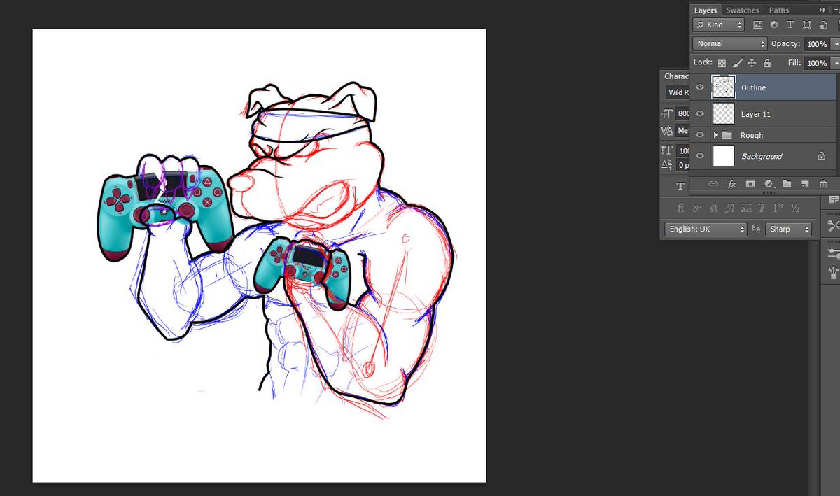
Task: Add a layer mask to Outline layer
Action: [750, 184]
